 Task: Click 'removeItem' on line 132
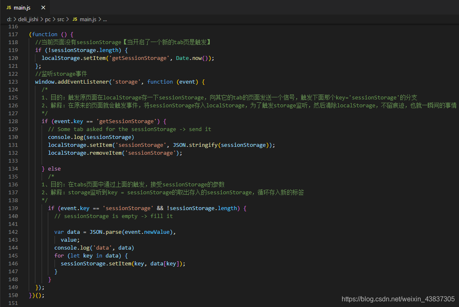pos(105,153)
